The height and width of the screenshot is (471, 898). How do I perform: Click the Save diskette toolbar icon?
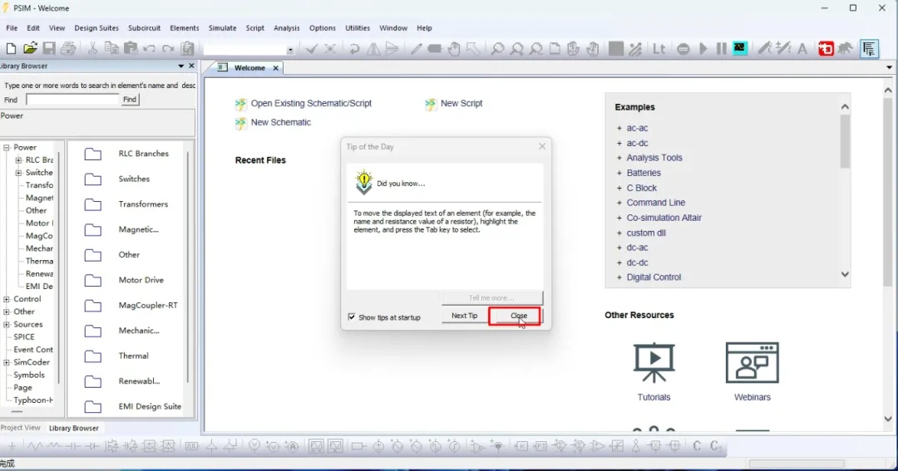point(49,49)
